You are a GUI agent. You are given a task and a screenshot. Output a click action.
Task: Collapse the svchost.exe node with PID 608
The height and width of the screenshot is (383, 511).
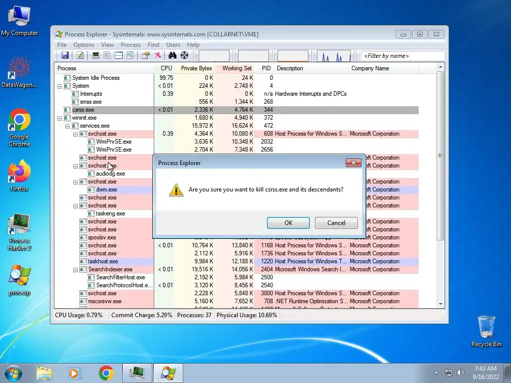tap(76, 134)
